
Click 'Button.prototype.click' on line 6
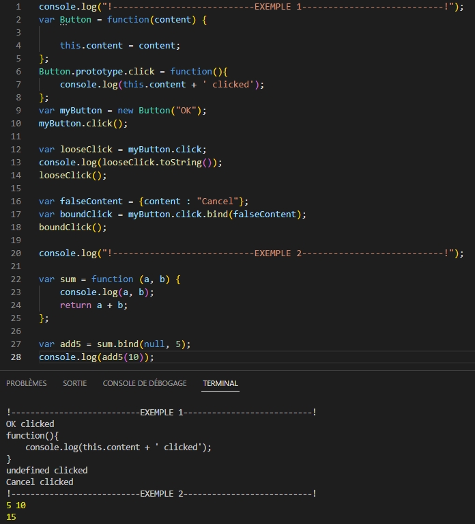(97, 72)
